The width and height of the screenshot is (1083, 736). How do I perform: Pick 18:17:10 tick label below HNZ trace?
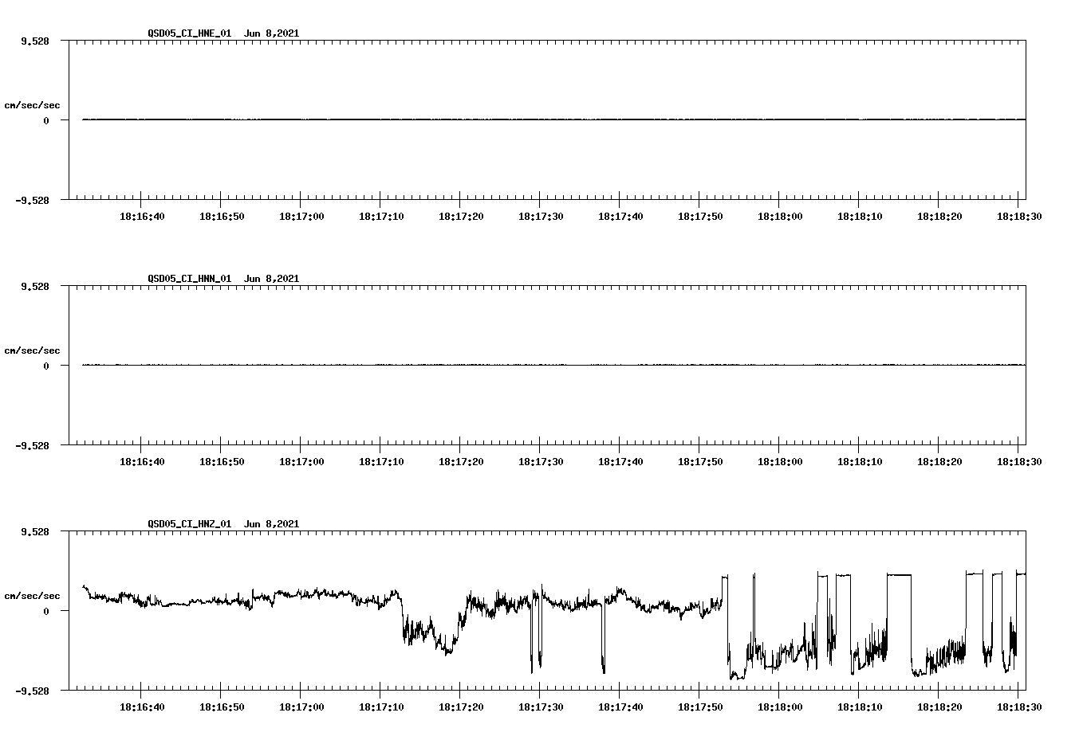[381, 707]
